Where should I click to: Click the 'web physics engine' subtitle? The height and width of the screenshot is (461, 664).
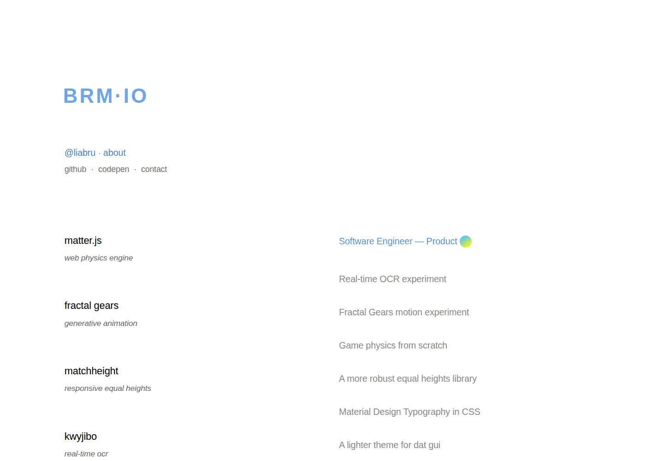click(x=99, y=258)
